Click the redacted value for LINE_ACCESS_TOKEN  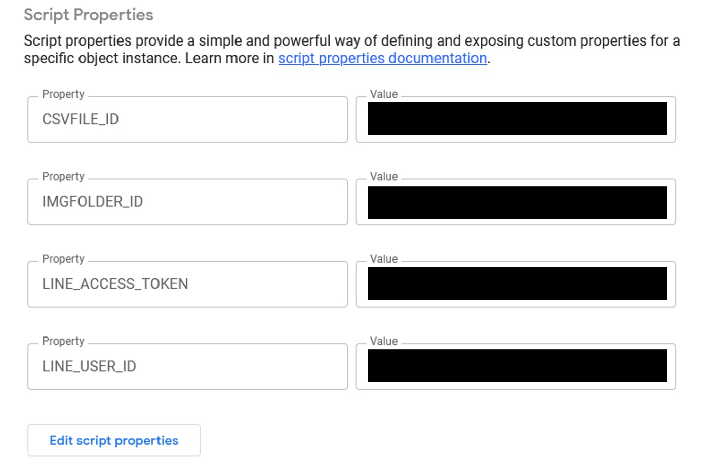click(x=518, y=283)
